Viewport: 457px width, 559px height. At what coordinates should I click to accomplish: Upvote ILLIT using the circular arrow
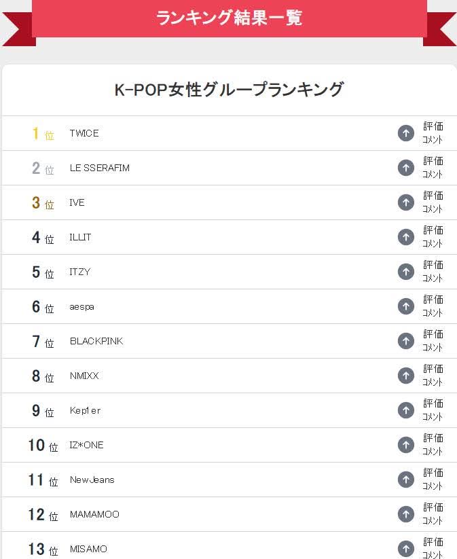[405, 237]
